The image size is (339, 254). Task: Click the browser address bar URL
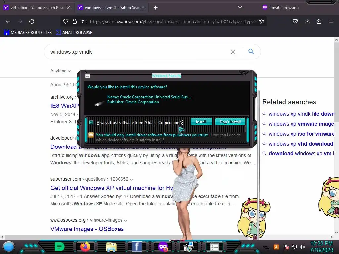[173, 21]
